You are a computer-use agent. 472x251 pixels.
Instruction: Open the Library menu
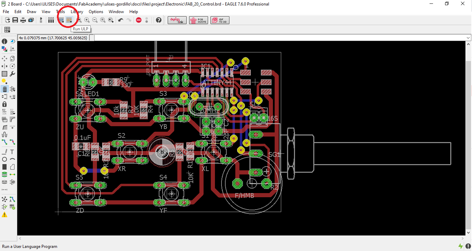tap(77, 12)
